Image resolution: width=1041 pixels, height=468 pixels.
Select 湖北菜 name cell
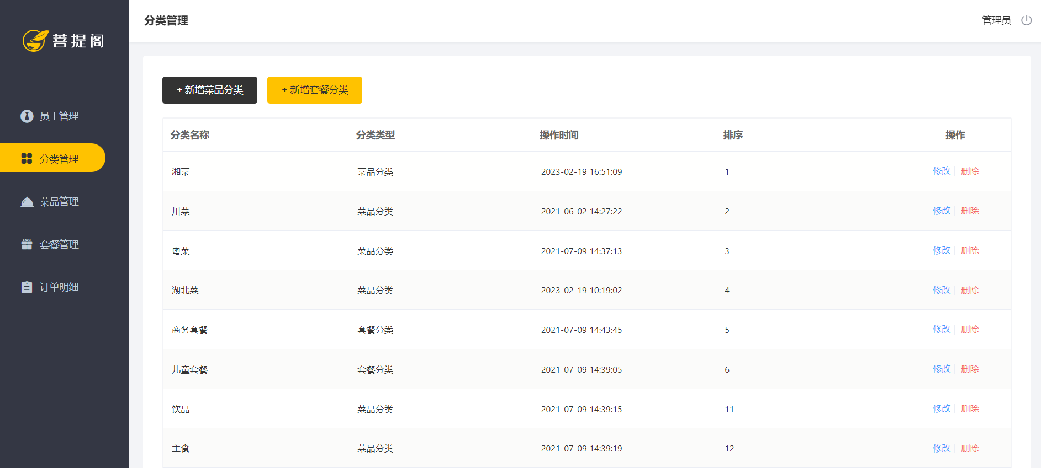(x=185, y=291)
